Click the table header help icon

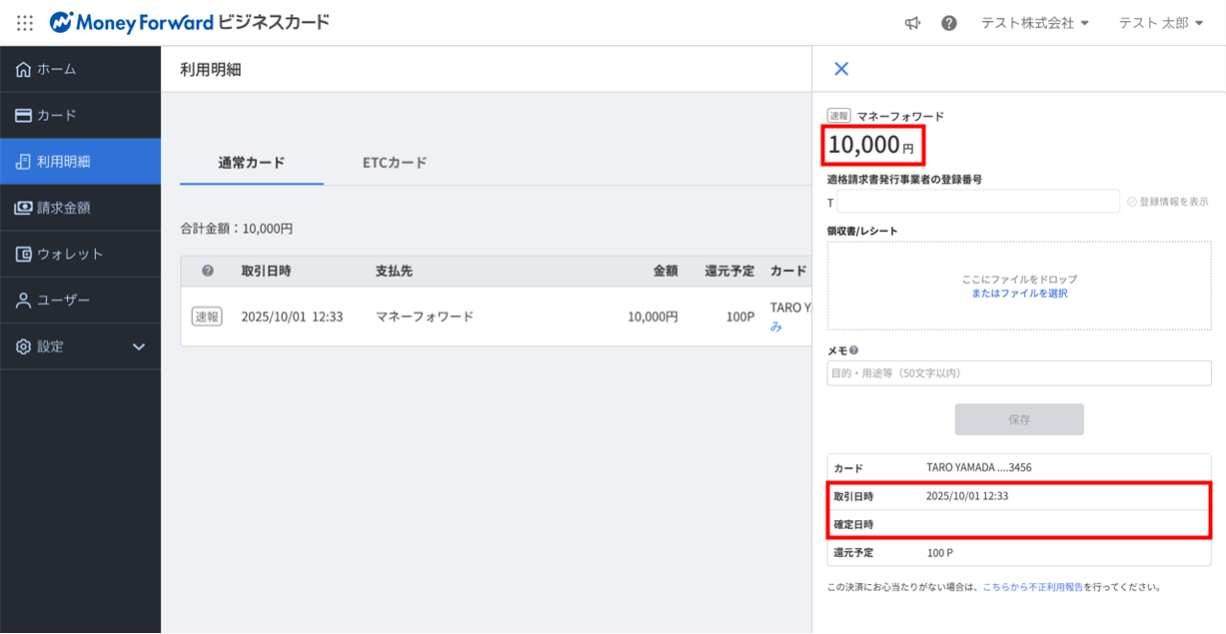(208, 271)
